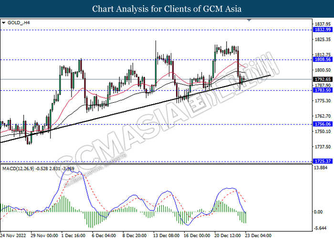This screenshot has height=239, width=334.
Task: Select the 1808.56 price level label
Action: (x=323, y=60)
